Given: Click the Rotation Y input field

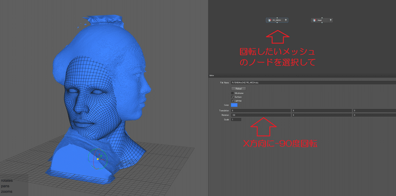Looking at the screenshot, I should (x=322, y=115).
